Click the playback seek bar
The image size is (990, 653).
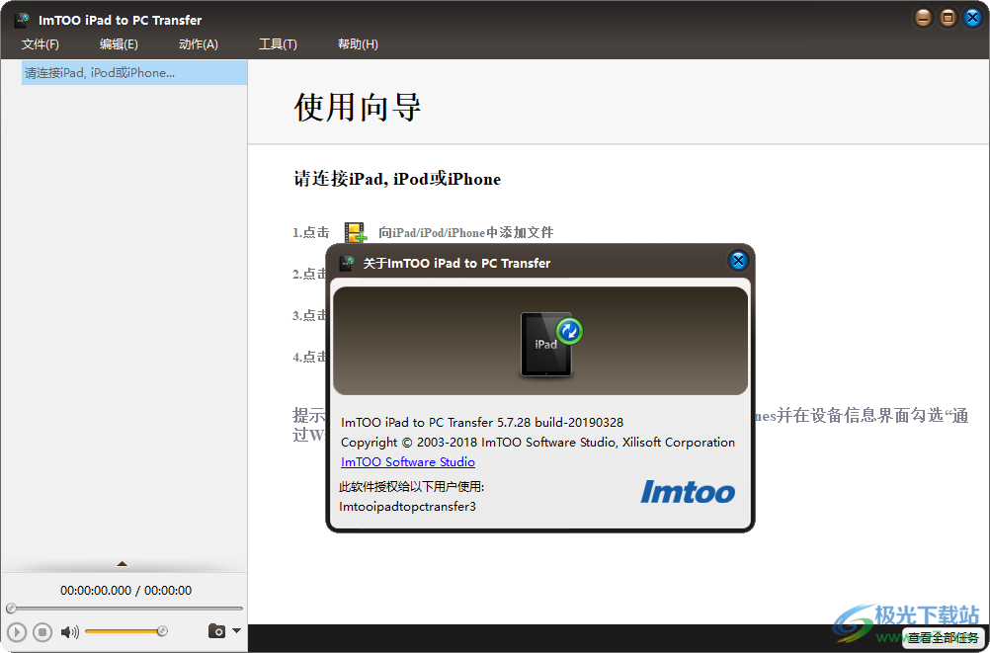124,608
